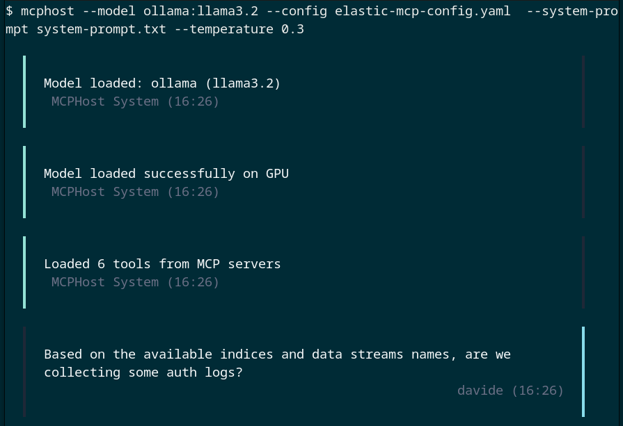Click the MCPHost System timestamp under the GPU message
The image size is (623, 426).
[x=135, y=192]
